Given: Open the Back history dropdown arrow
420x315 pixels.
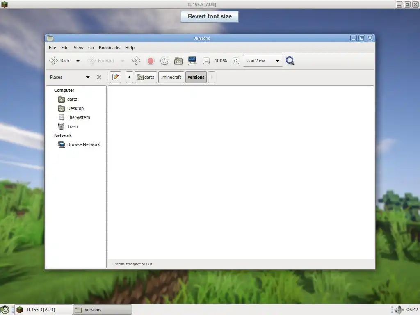Looking at the screenshot, I should (78, 61).
